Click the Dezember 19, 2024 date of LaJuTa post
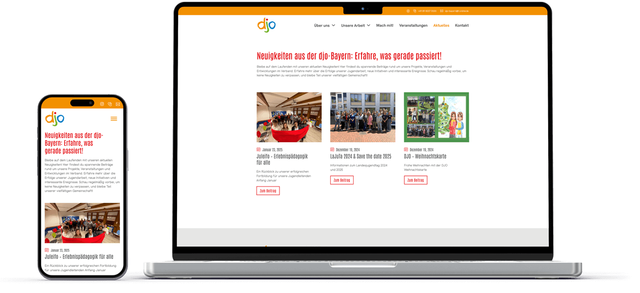This screenshot has height=293, width=640. pos(348,150)
